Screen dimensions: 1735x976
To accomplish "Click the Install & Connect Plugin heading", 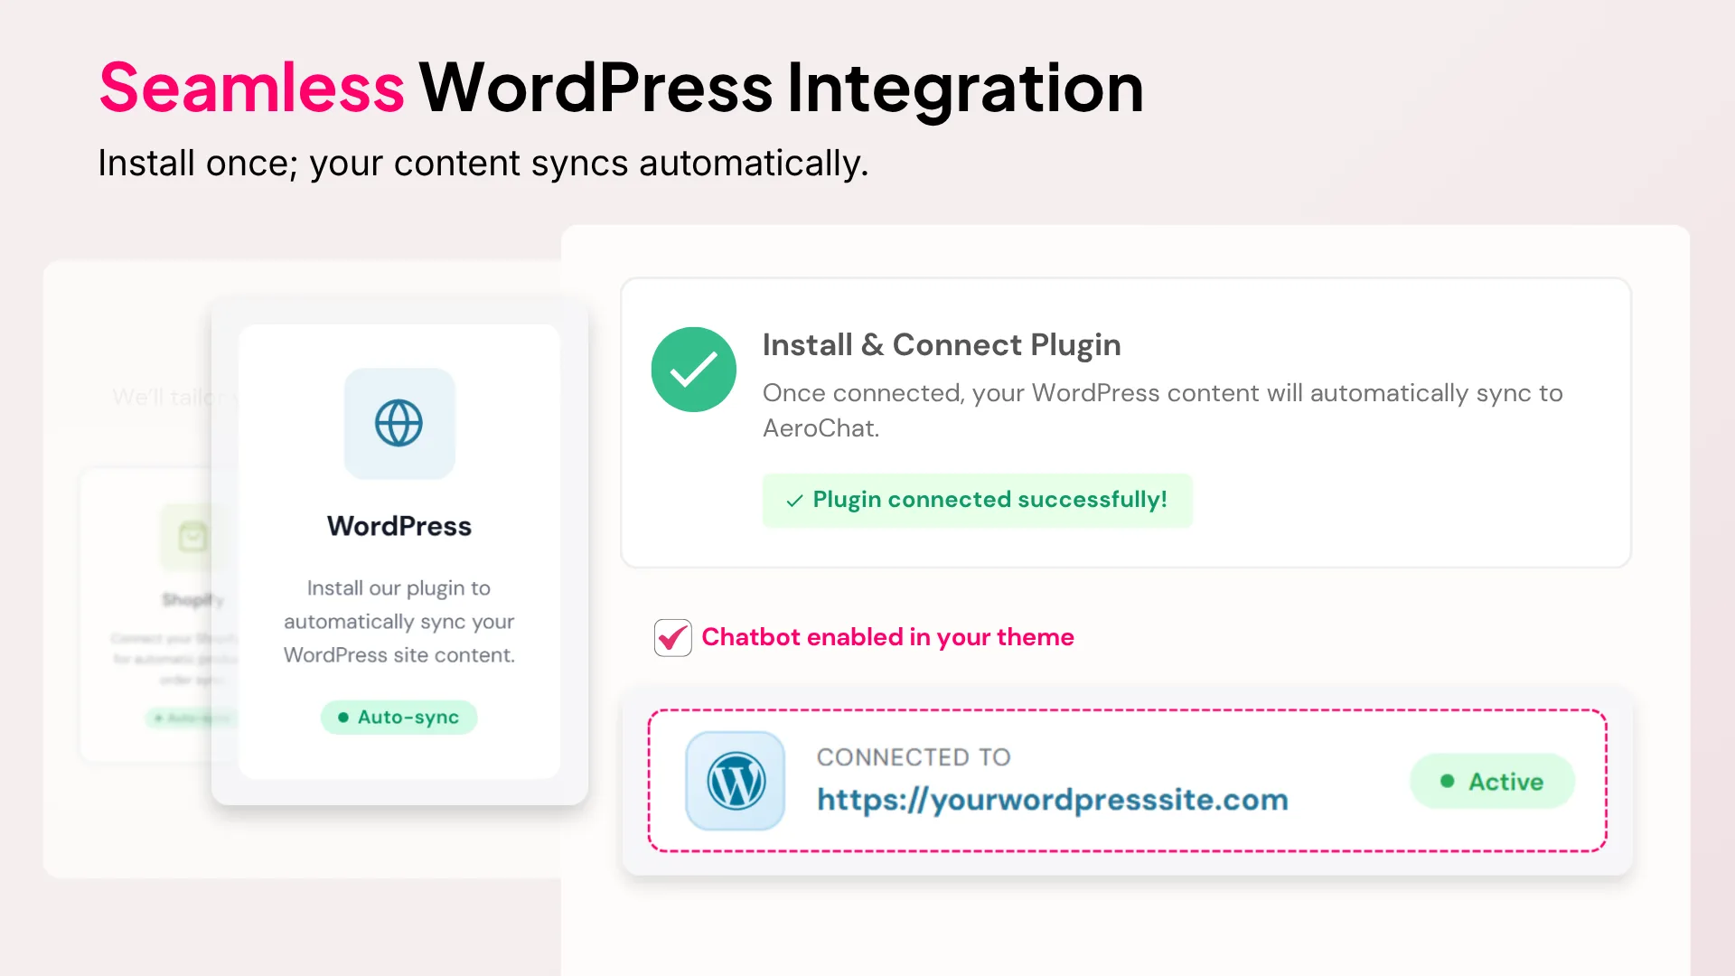I will pos(942,345).
